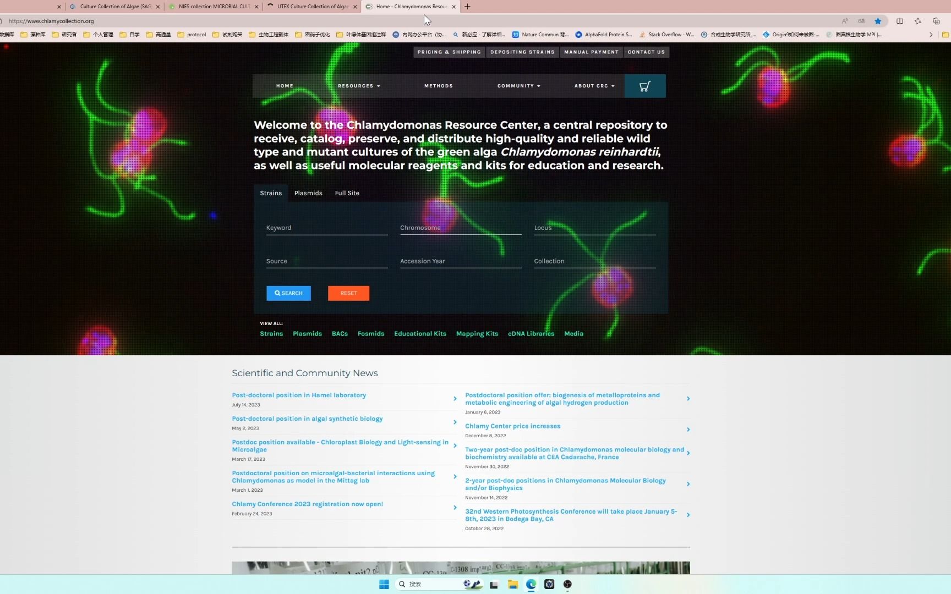Click the Accession Year field
Screen dimensions: 951x594
461,261
